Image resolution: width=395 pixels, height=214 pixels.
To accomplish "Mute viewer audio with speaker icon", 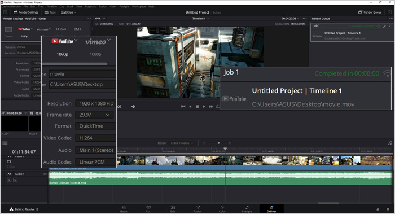I will 133,106.
